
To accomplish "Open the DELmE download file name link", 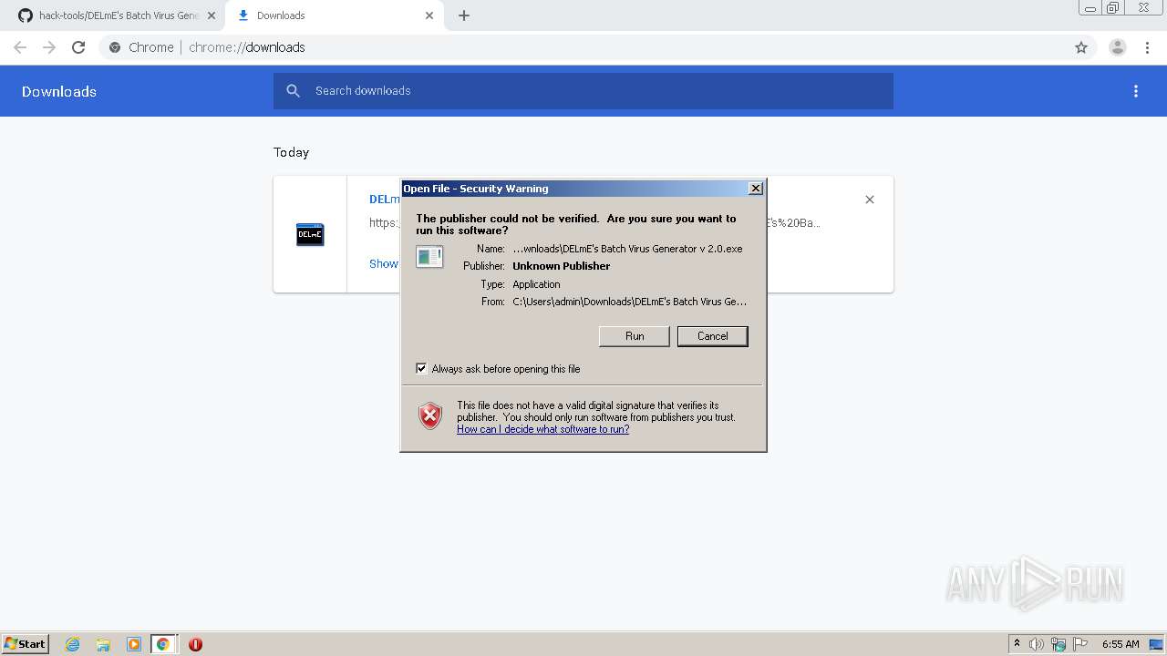I will pyautogui.click(x=385, y=199).
